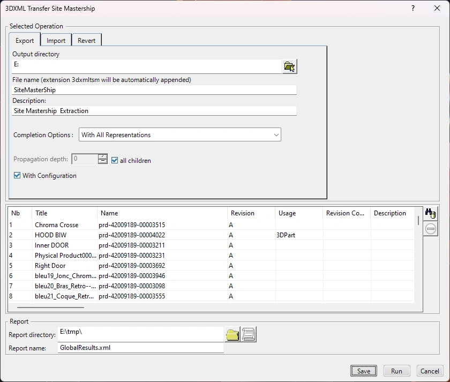Click name prd-42009189-00003692

[132, 266]
